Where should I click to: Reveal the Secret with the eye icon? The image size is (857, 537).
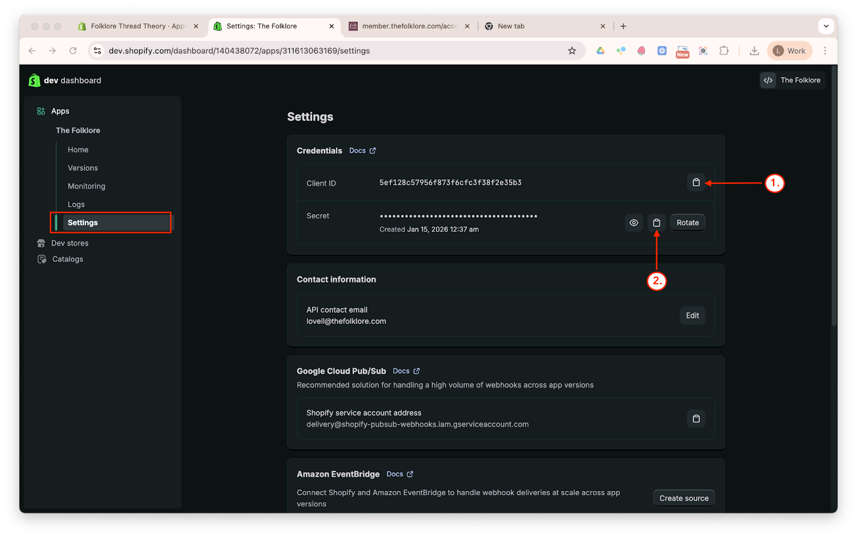click(x=634, y=223)
